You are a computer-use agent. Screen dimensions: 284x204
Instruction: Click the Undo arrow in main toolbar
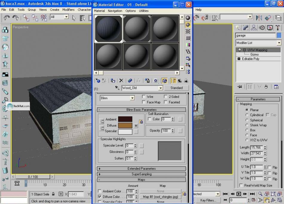coord(7,18)
